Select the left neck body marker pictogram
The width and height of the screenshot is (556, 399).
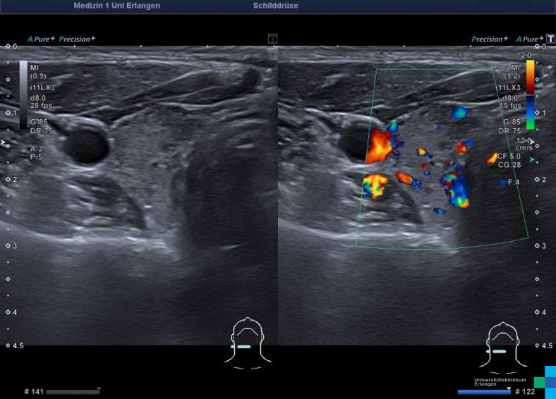pyautogui.click(x=243, y=343)
